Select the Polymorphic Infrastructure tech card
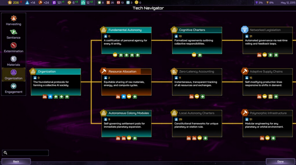This screenshot has width=296, height=165. 267,124
